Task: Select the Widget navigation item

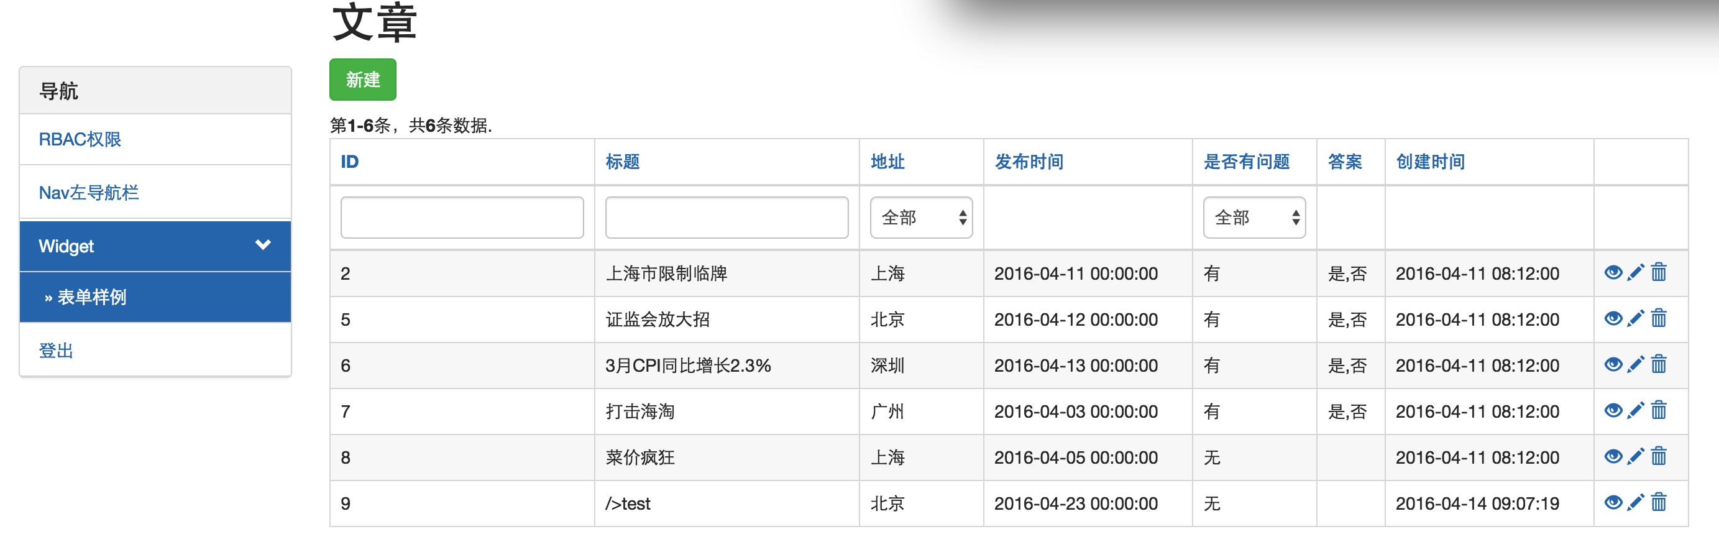Action: click(x=155, y=246)
